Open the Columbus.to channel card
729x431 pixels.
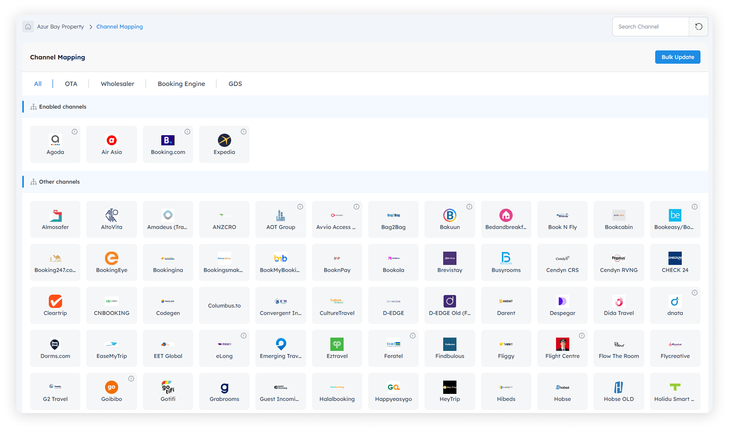pyautogui.click(x=224, y=305)
